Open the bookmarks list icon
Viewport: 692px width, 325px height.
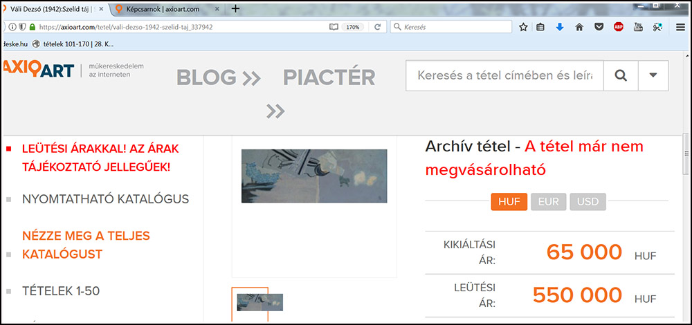coord(540,27)
